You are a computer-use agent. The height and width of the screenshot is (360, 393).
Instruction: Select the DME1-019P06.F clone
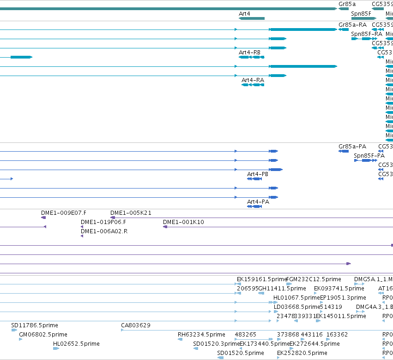point(82,227)
